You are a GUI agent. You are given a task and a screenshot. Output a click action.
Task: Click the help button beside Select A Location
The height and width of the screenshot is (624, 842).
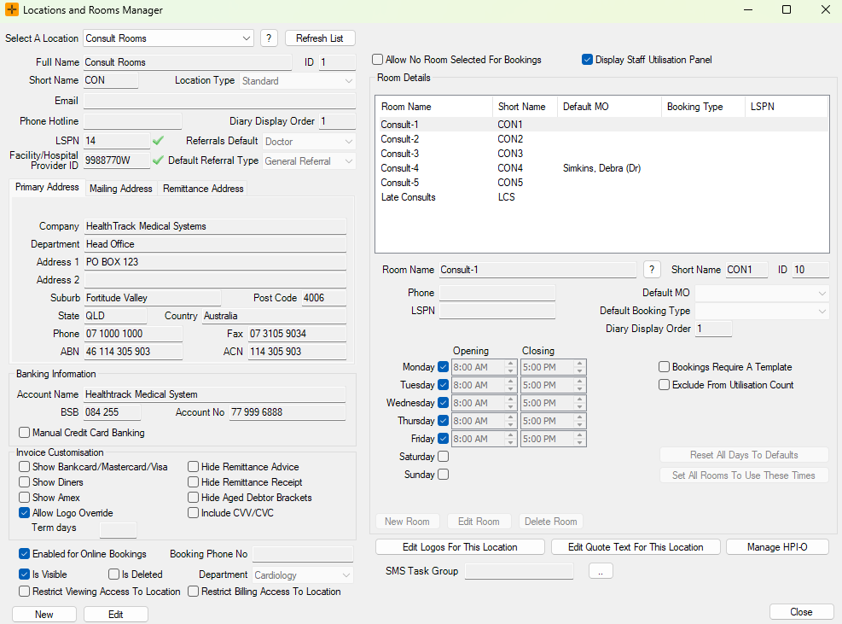click(269, 38)
